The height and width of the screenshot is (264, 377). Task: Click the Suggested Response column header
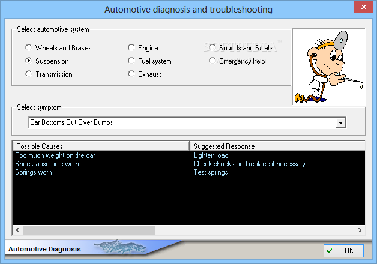[277, 146]
